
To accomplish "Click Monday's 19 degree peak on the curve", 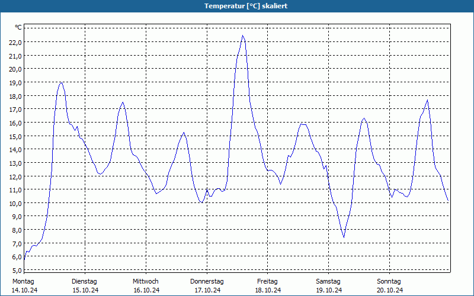I will pyautogui.click(x=62, y=82).
